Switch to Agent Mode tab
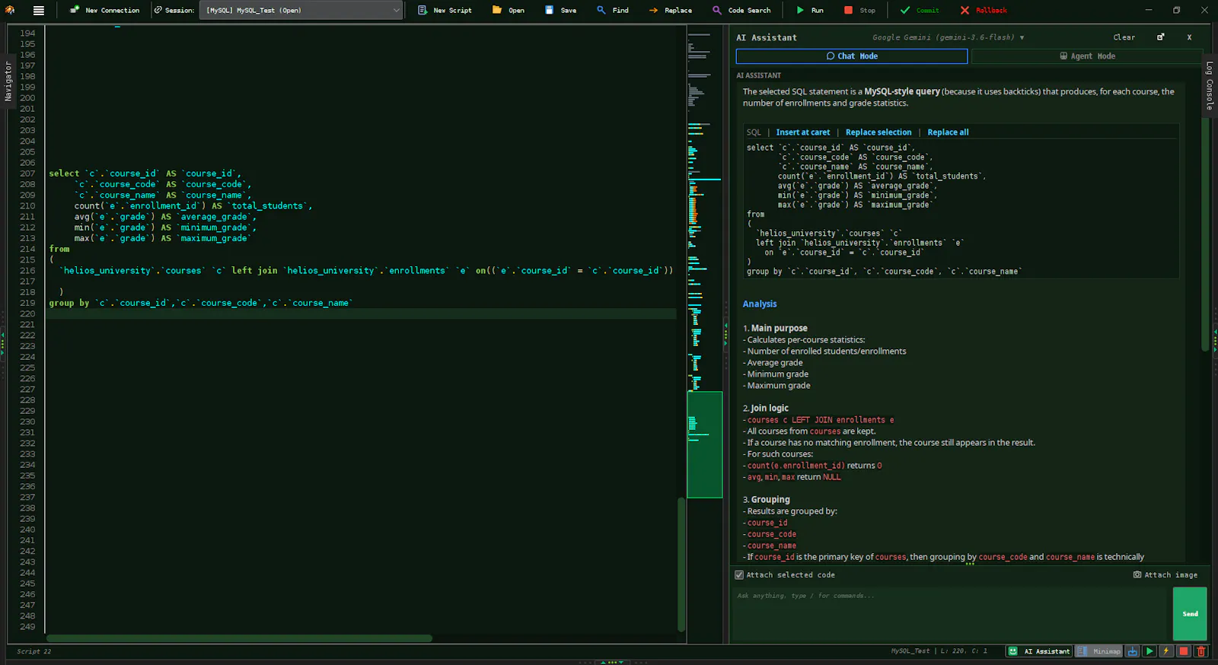 click(x=1087, y=56)
